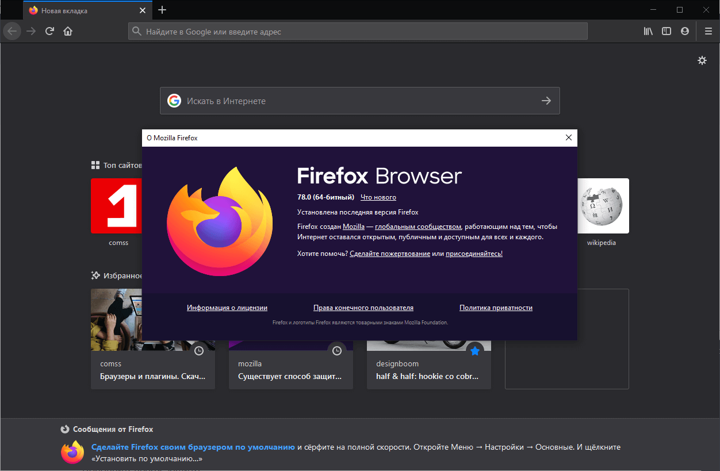Click the sidebar toggle icon
The image size is (720, 471).
(x=667, y=31)
